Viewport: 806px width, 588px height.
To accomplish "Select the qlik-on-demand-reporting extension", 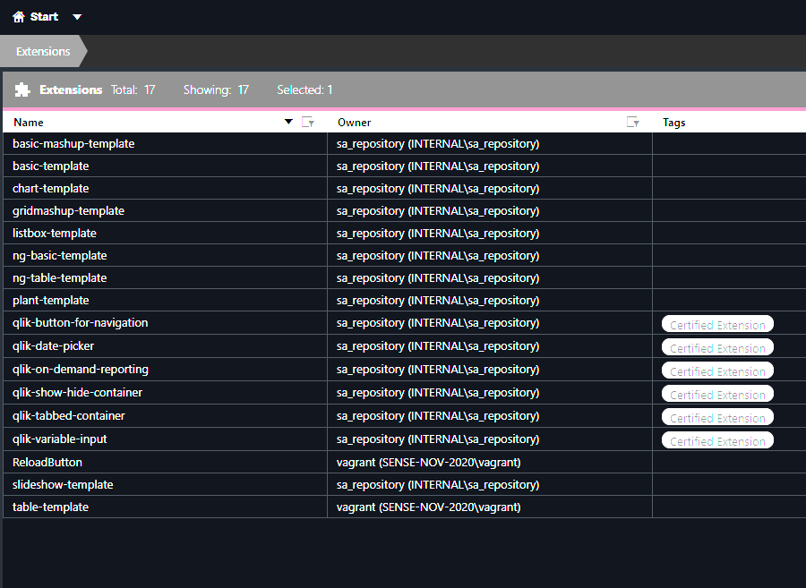I will (x=81, y=370).
